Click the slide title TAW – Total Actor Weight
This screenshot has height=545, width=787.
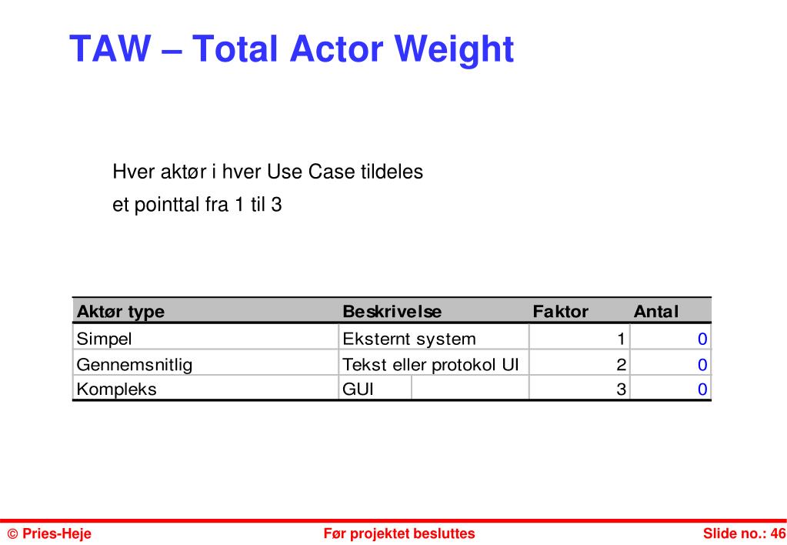(291, 50)
